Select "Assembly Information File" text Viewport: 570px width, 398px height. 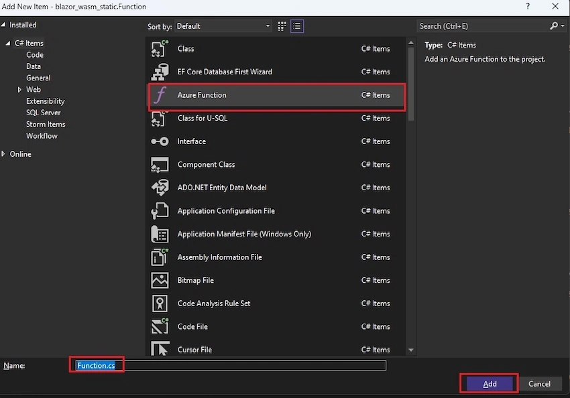219,257
